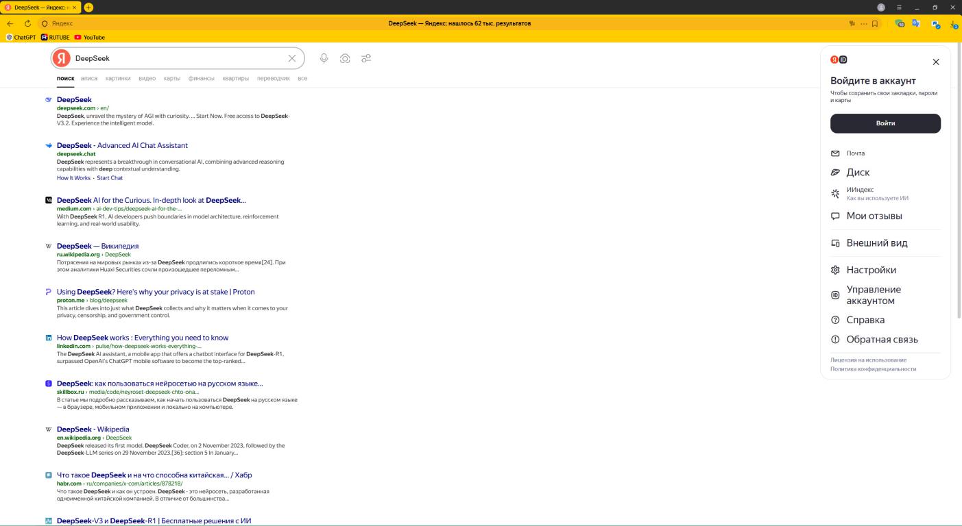Switch to the 'картинки' search tab
Screen dimensions: 962x526
tap(118, 79)
